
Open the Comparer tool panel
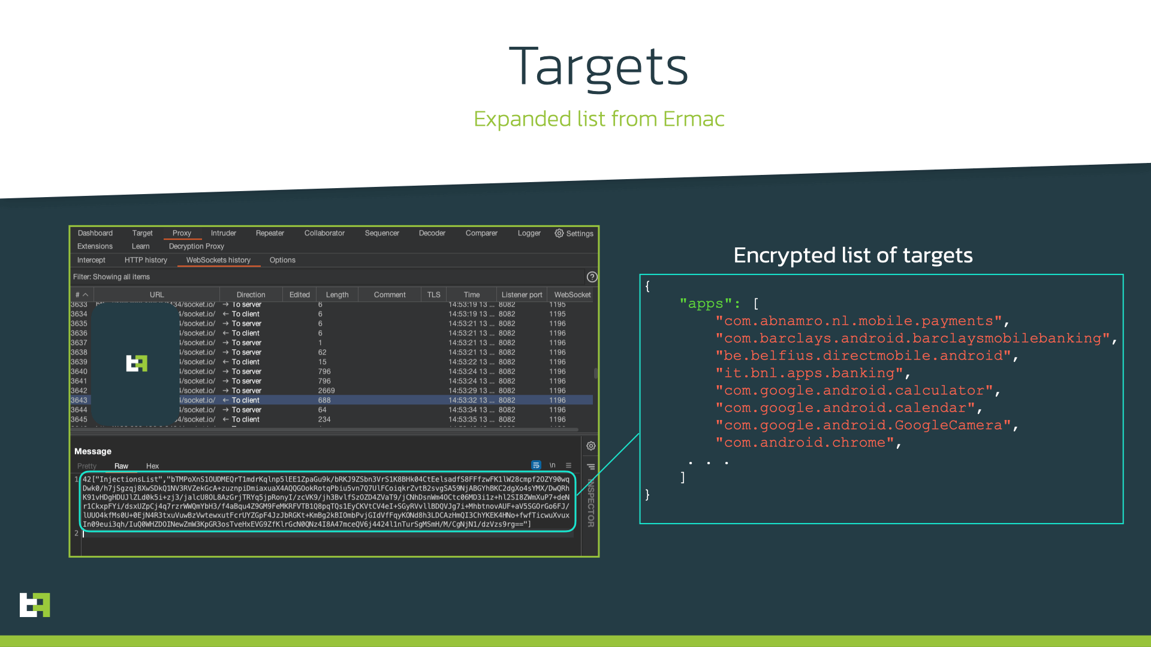click(x=481, y=232)
